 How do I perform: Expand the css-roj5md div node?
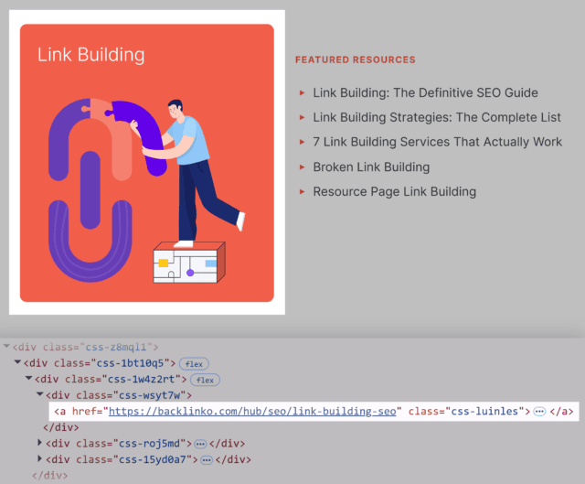pyautogui.click(x=40, y=444)
